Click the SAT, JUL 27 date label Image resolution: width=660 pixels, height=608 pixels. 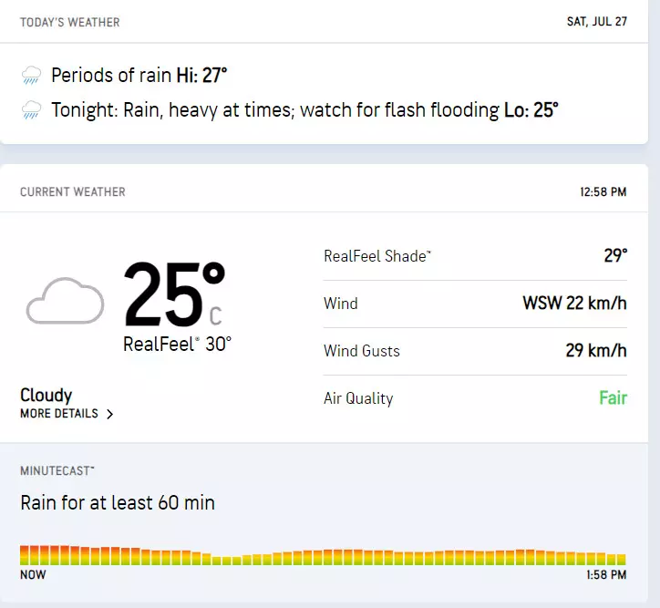[x=597, y=22]
